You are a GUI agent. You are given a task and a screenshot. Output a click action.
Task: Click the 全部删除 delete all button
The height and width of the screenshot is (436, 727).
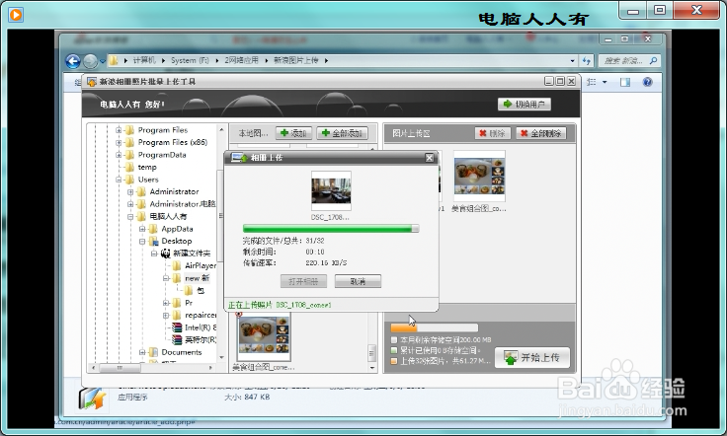point(540,133)
